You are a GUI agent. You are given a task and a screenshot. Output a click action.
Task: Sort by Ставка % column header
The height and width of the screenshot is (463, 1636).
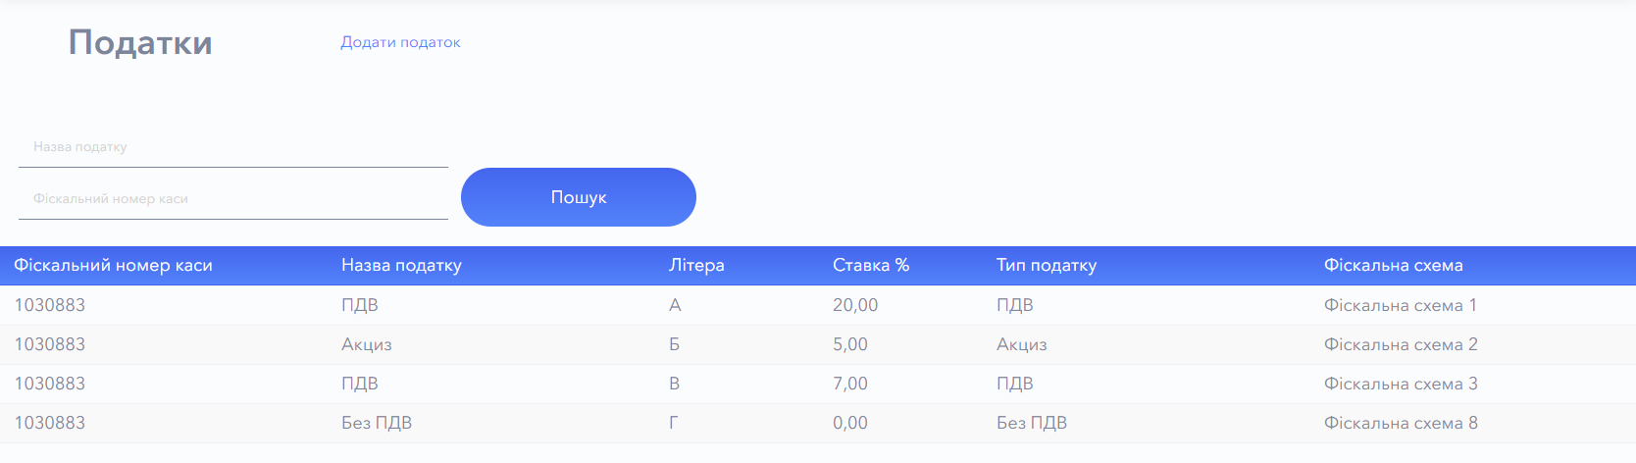coord(871,266)
